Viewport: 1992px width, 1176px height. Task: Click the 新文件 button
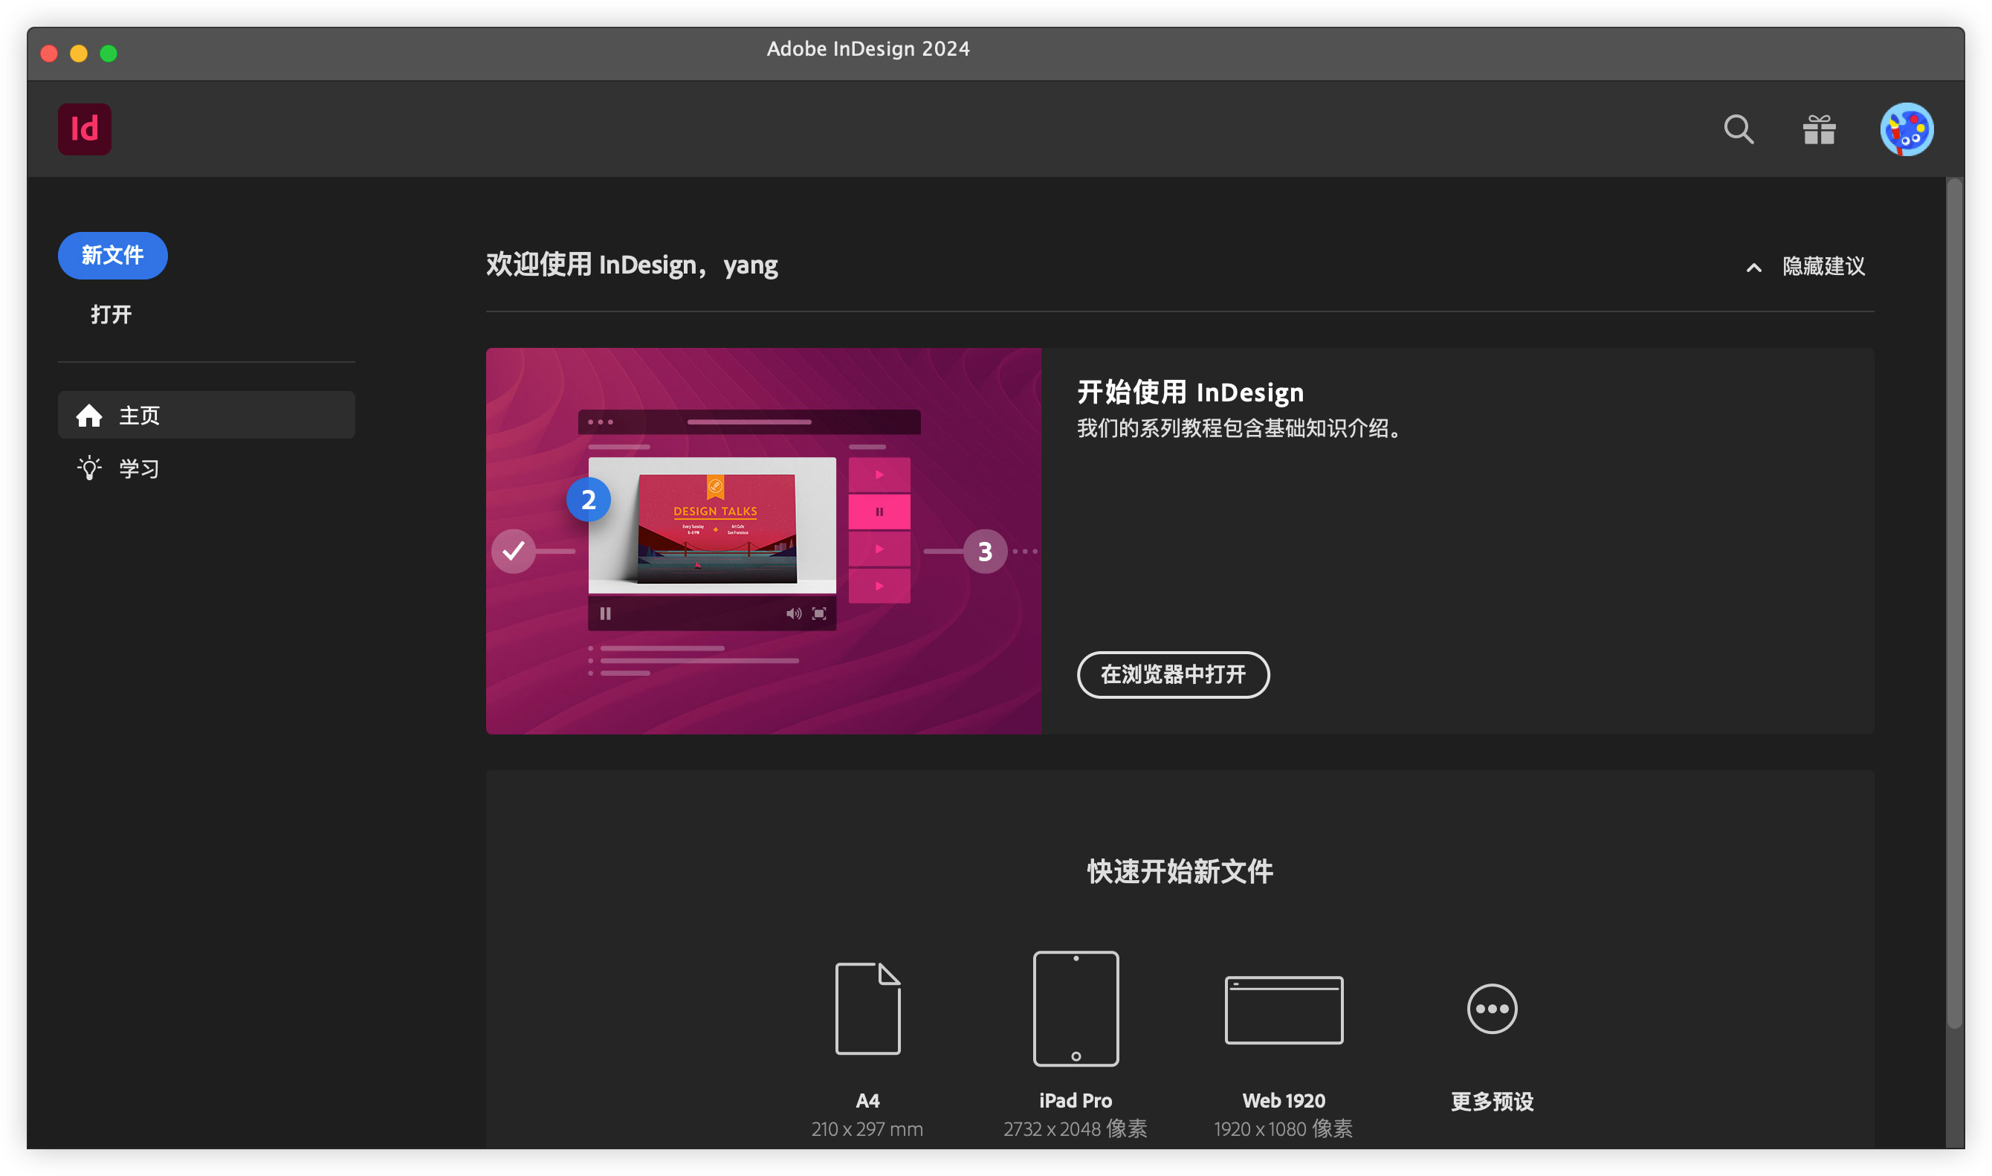pos(112,255)
